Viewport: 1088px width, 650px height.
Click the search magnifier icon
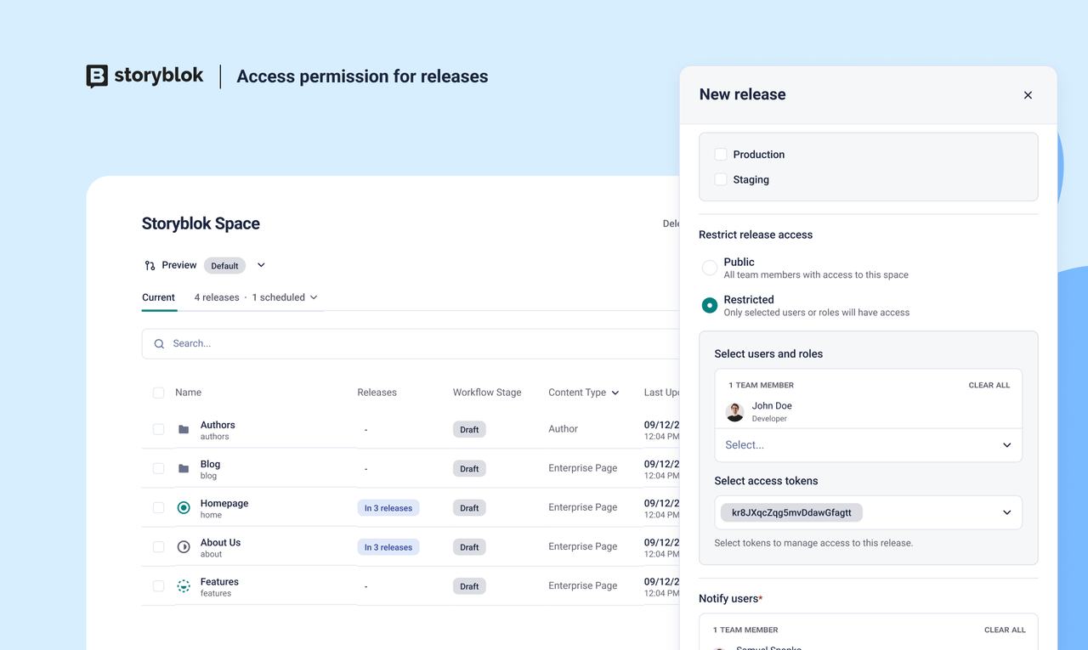159,343
